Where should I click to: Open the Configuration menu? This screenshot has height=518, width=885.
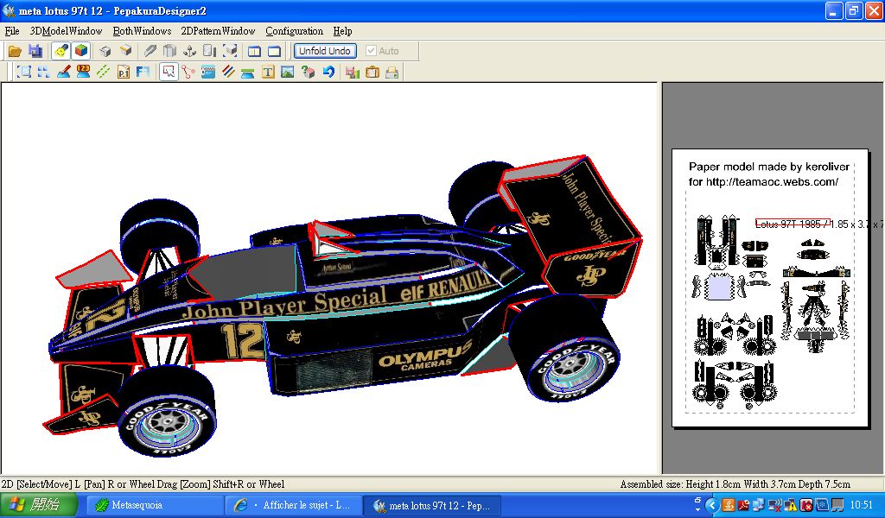pyautogui.click(x=294, y=31)
